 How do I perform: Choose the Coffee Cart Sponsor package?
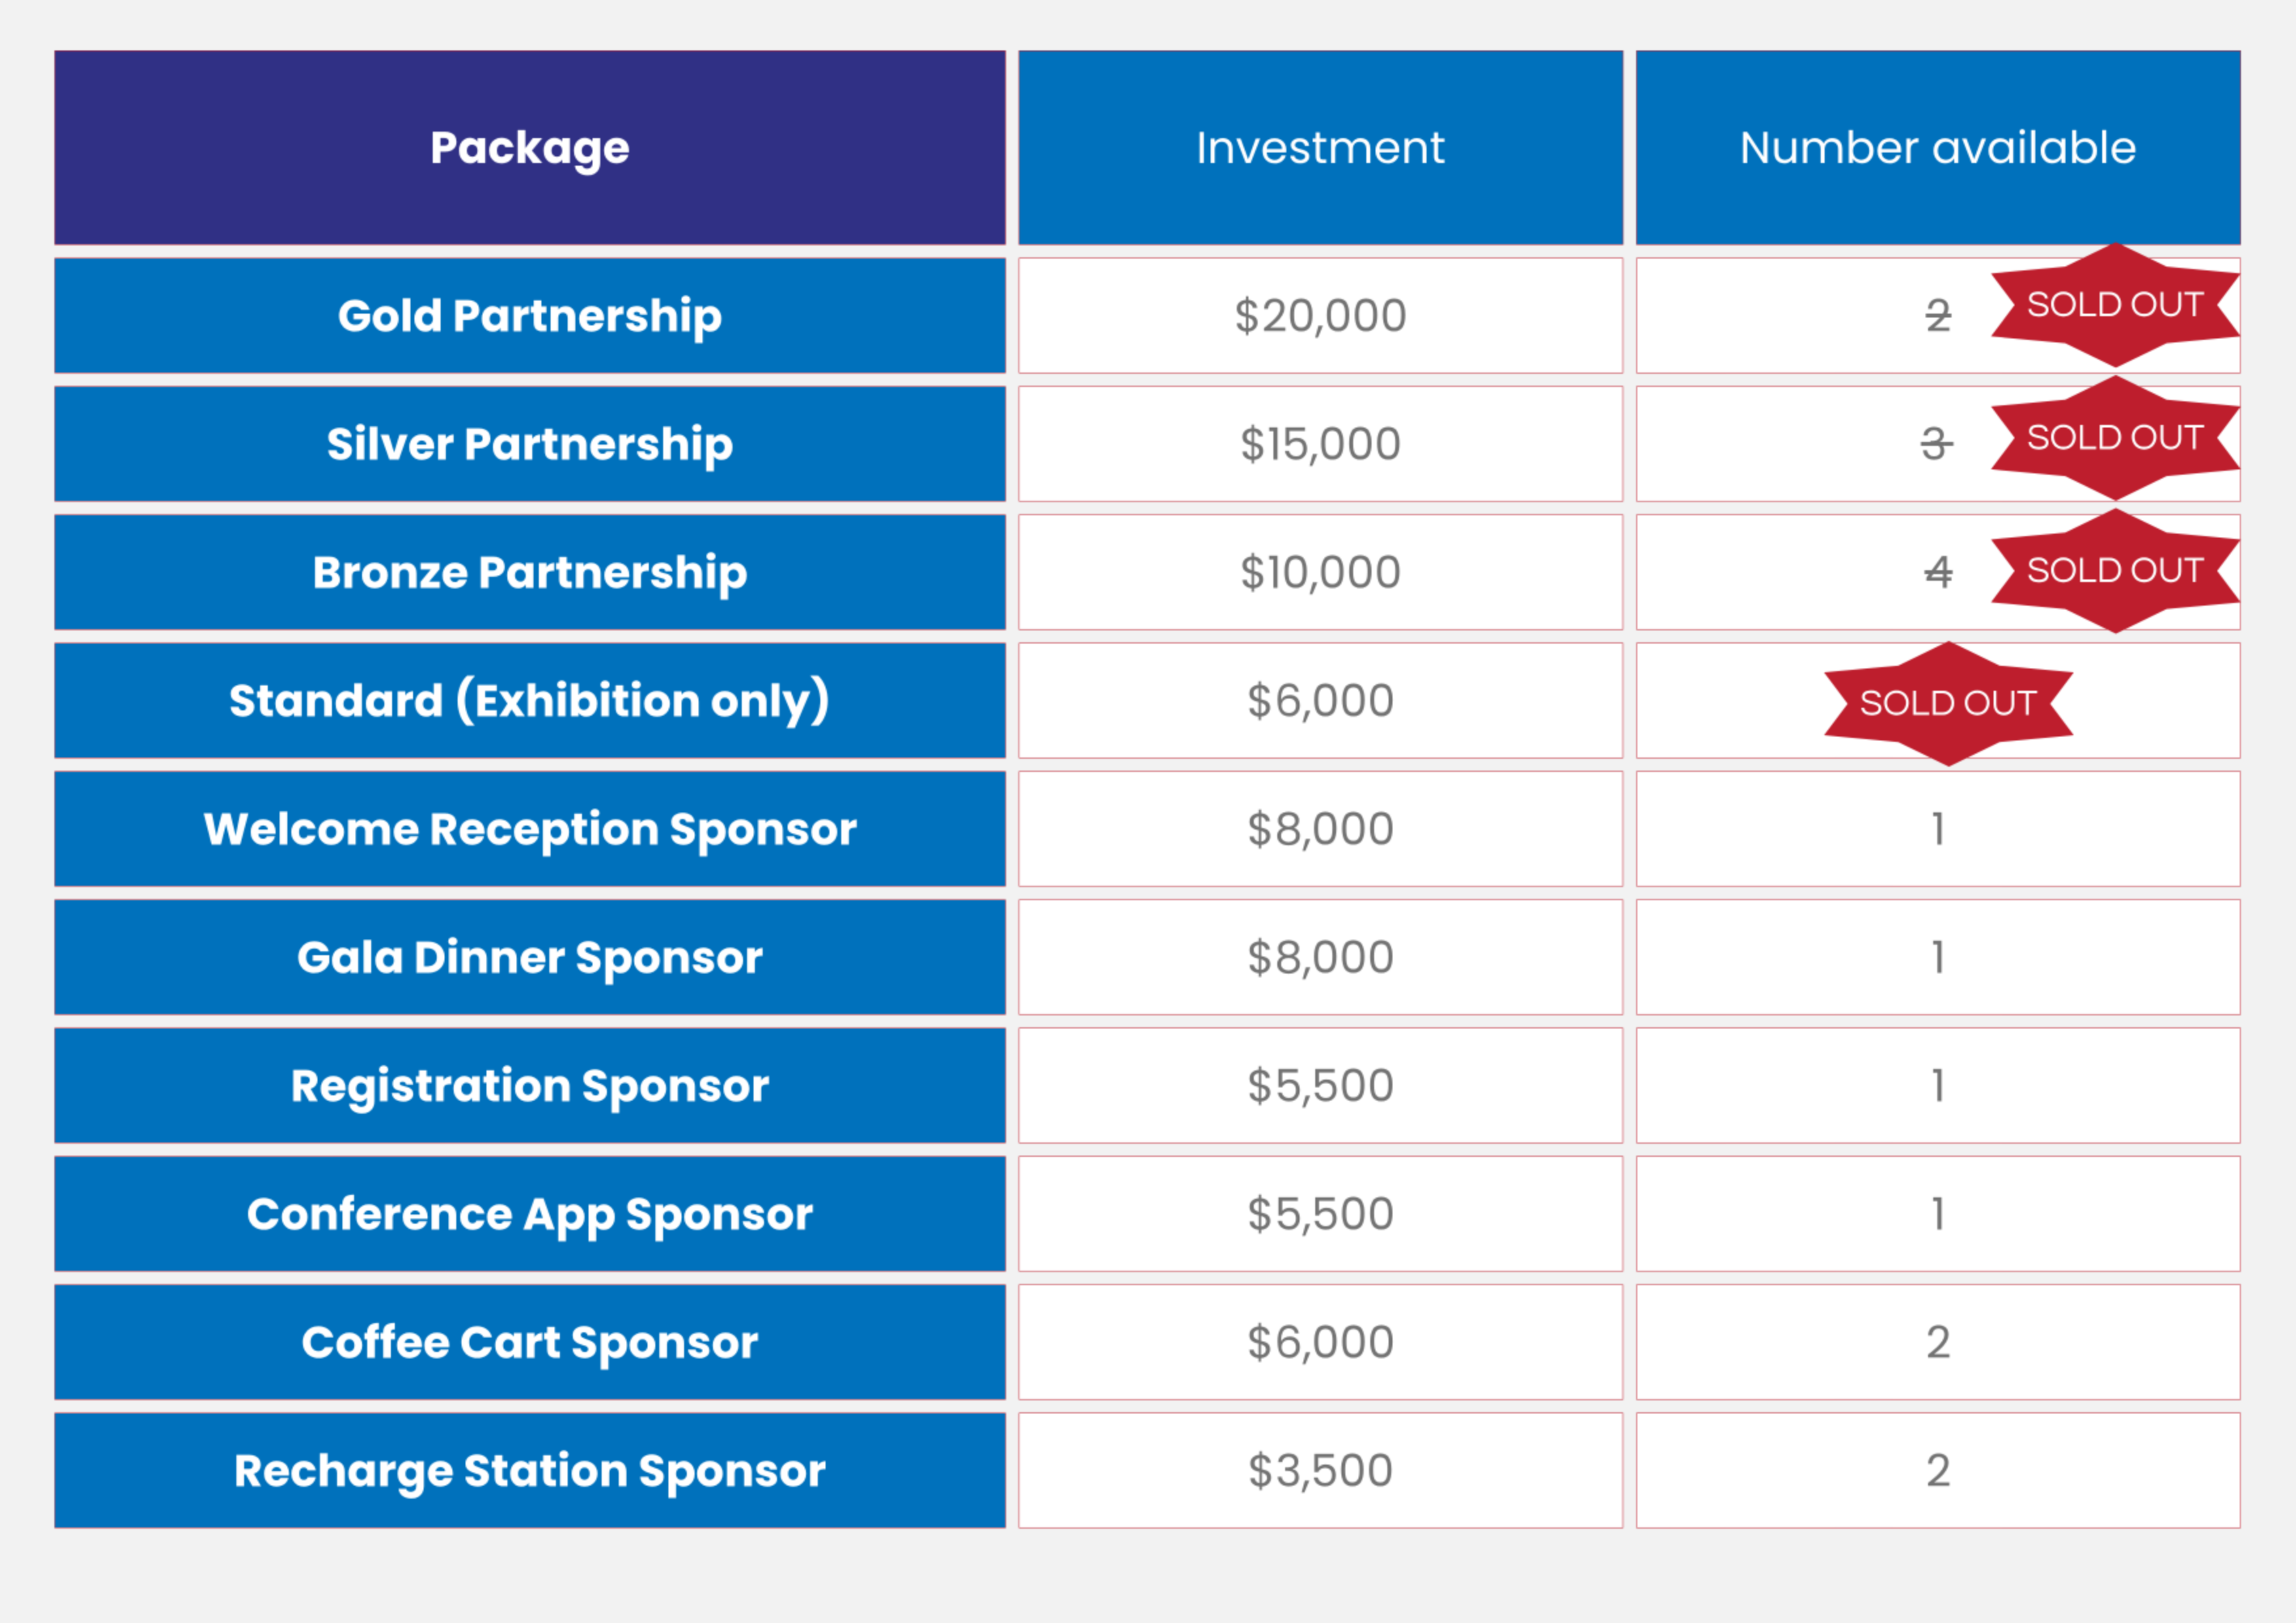coord(529,1342)
